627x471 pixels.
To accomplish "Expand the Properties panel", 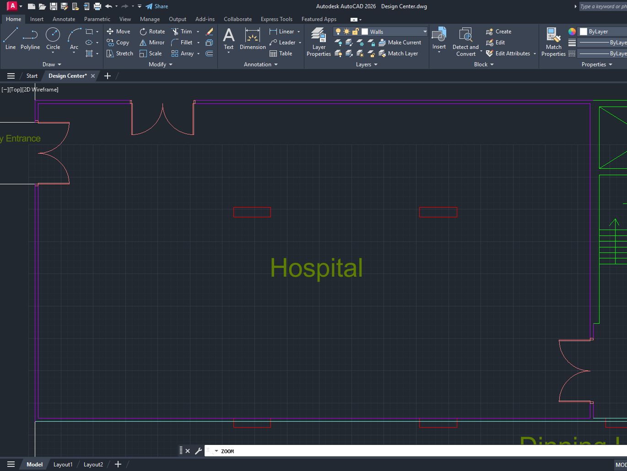I will coord(597,64).
